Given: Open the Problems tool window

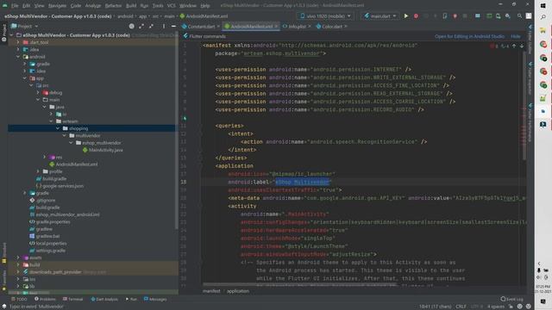Looking at the screenshot, I should pyautogui.click(x=45, y=299).
